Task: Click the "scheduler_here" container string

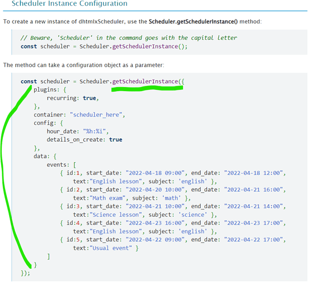Action: coord(96,115)
